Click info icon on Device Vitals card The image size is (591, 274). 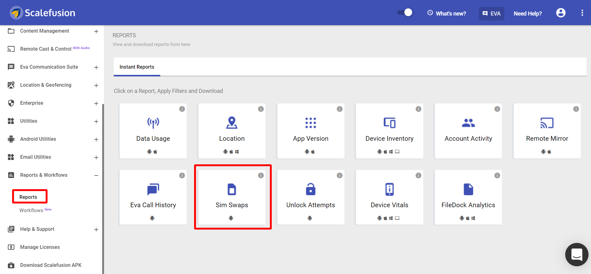[419, 176]
